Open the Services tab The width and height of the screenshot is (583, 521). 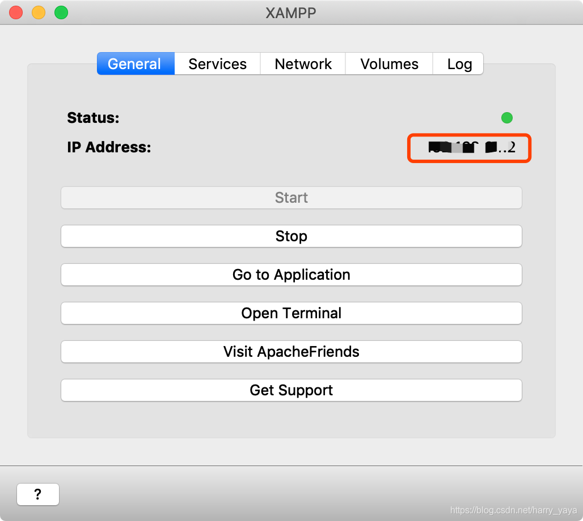click(x=218, y=63)
